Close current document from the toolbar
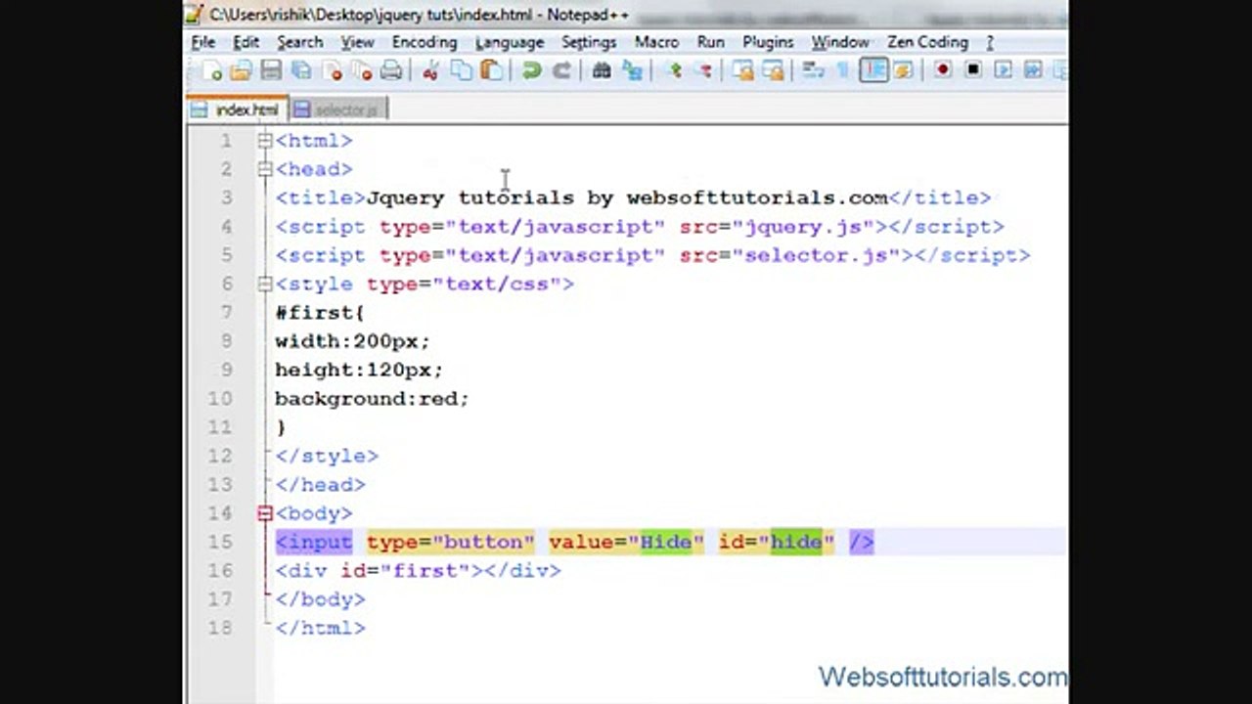This screenshot has width=1252, height=704. (332, 70)
